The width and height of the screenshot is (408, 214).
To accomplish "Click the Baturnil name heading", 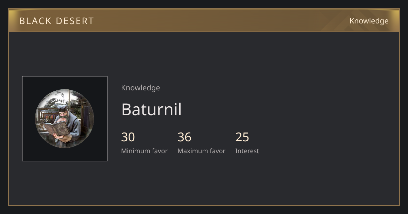I will click(151, 109).
